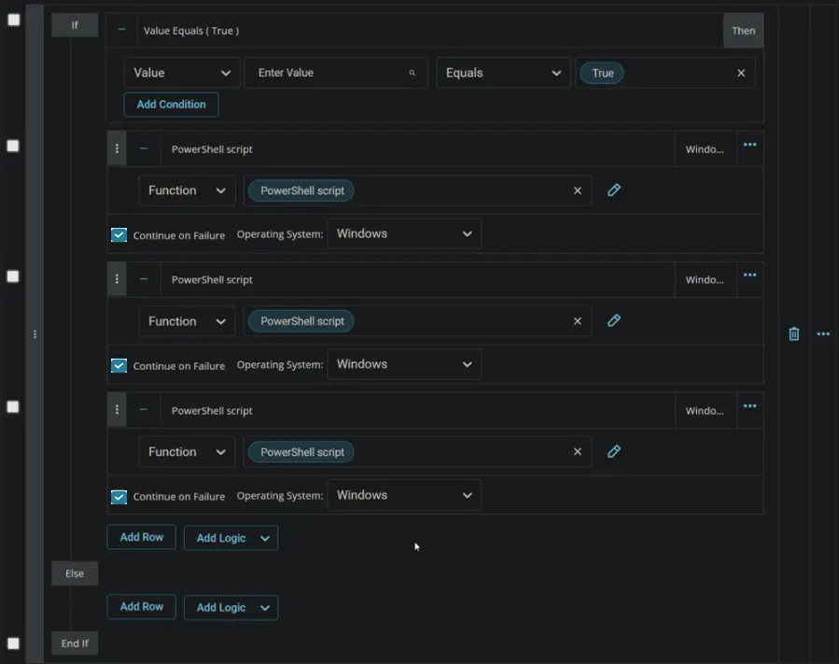
Task: Click the search icon in Enter Value field
Action: (412, 73)
